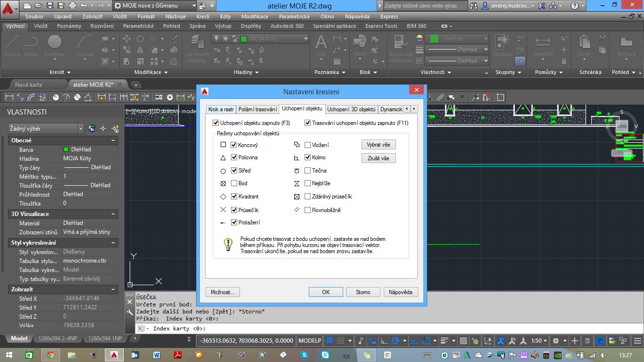Toggle Trasování uchopení objektu zapnuto (F11)
The height and width of the screenshot is (362, 644).
[308, 123]
